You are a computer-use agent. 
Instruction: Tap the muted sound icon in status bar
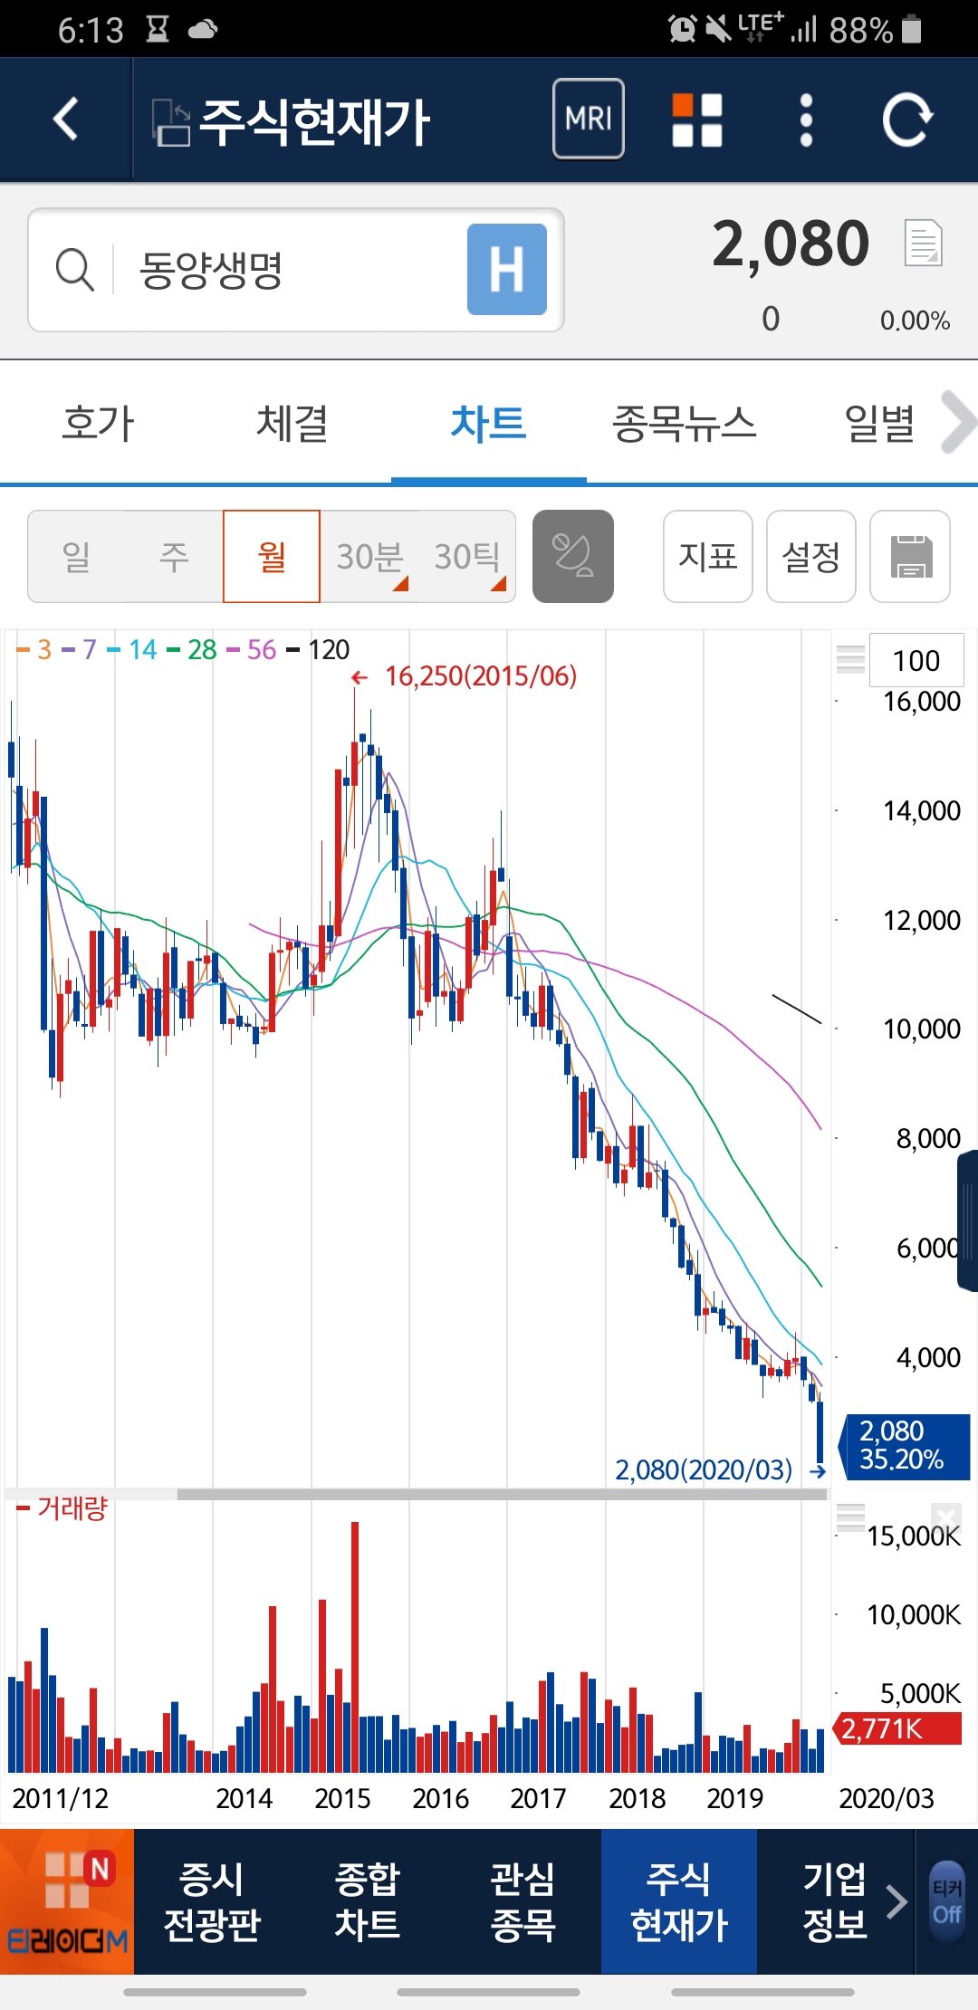tap(718, 29)
